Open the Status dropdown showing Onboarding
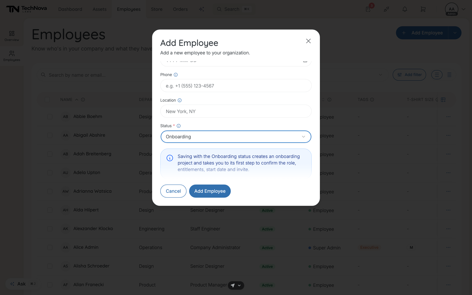 [x=236, y=137]
